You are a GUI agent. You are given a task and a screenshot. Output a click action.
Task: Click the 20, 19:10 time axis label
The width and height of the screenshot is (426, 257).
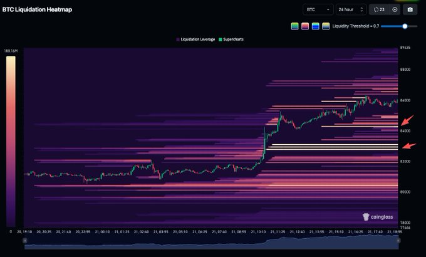click(x=24, y=232)
